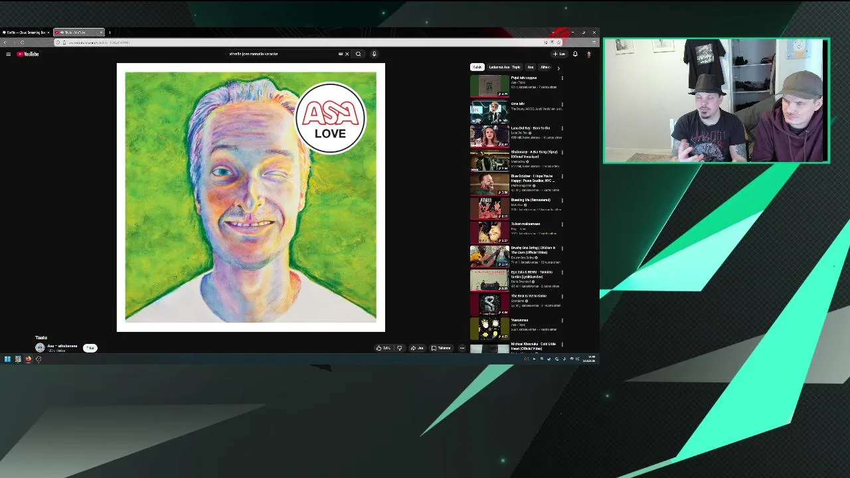The image size is (850, 478).
Task: Open the red browser icon in taskbar
Action: coord(29,359)
